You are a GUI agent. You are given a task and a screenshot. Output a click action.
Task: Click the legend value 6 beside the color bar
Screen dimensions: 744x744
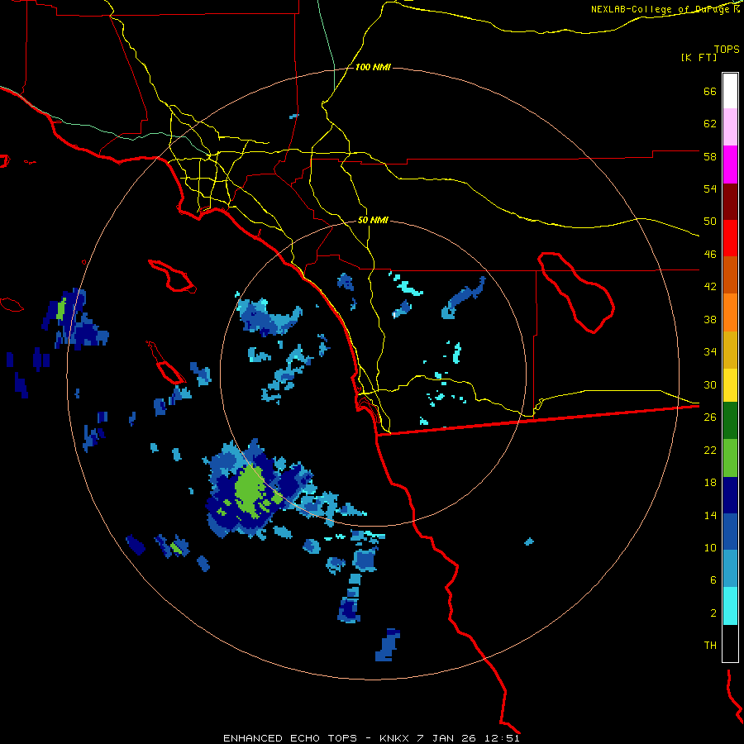[x=713, y=580]
